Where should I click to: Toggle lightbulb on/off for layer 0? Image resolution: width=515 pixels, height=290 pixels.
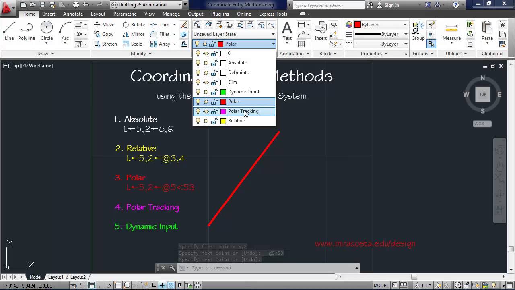pyautogui.click(x=198, y=53)
